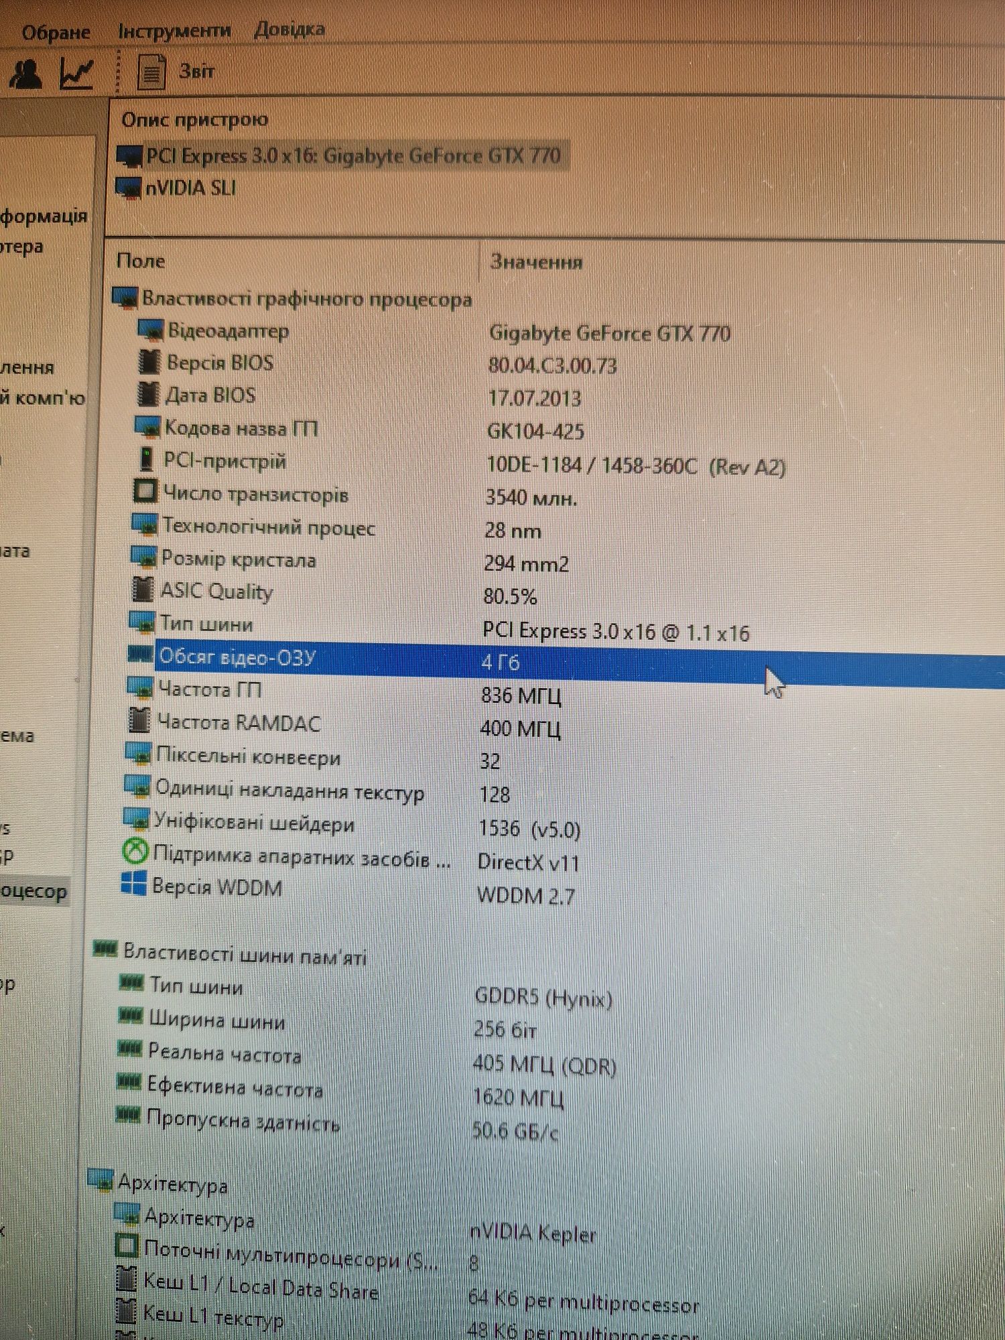Click the Технологічний процес icon
The height and width of the screenshot is (1340, 1005).
144,525
